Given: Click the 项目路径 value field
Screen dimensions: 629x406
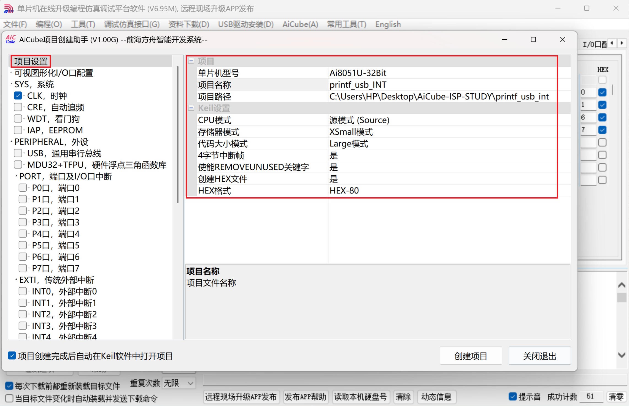Looking at the screenshot, I should [449, 96].
